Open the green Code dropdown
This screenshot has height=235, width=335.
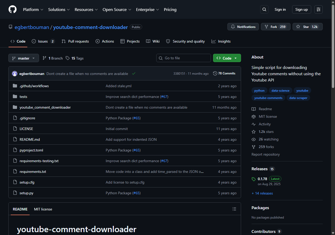pos(227,58)
